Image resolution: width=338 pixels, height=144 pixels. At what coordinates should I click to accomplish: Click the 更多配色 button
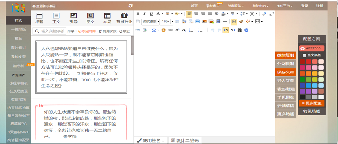[312, 103]
